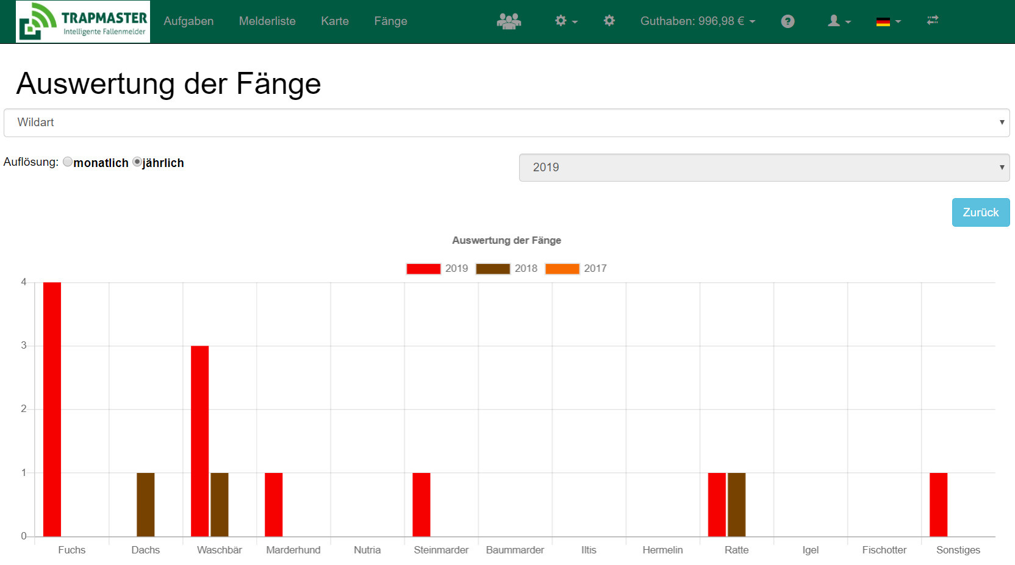The width and height of the screenshot is (1015, 565).
Task: Click the red Sonstiges bar
Action: [938, 505]
